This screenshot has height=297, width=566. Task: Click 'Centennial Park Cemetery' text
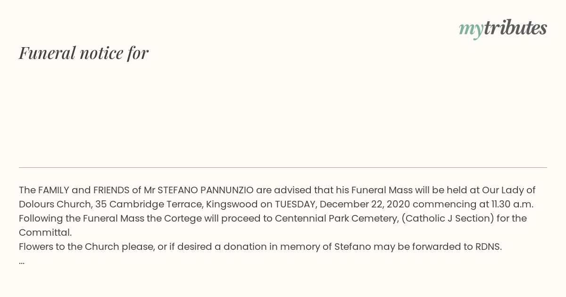(x=336, y=218)
